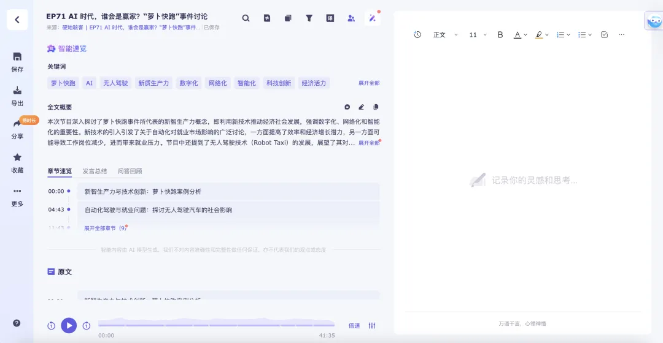Expand all chapters 展开全部章节 (9)
The image size is (663, 343).
click(x=105, y=228)
